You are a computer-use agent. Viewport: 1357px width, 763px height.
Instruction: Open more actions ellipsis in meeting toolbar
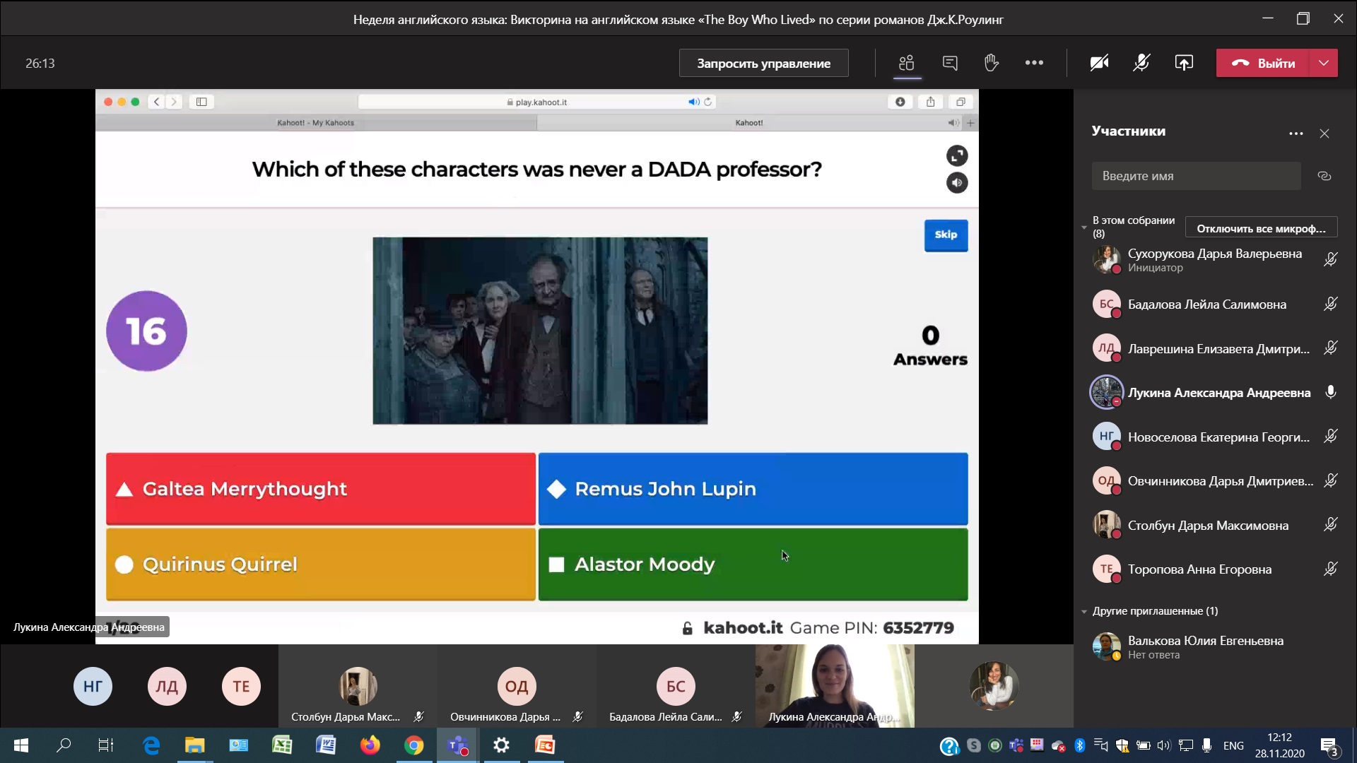1034,63
